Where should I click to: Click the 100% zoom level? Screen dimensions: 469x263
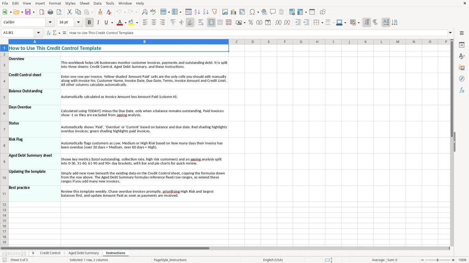(462, 260)
